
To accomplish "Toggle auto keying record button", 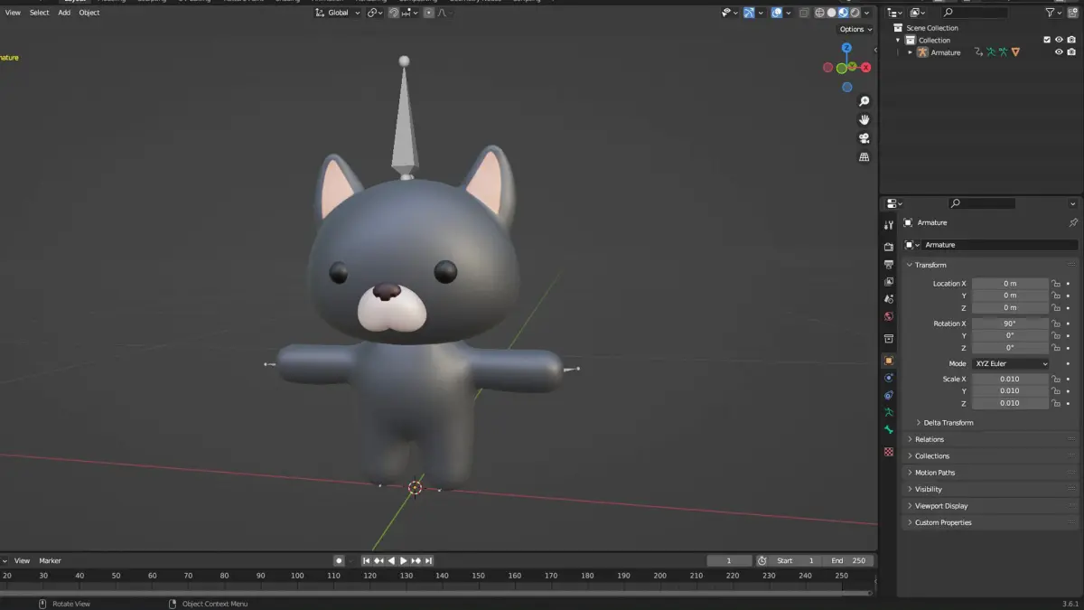I will coord(339,560).
